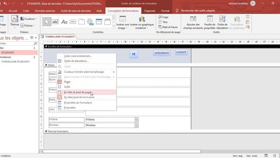The height and width of the screenshot is (158, 280).
Task: Click the lightbulb search icon
Action: coord(177,11)
